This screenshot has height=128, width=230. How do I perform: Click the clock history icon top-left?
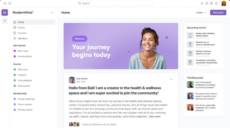coord(10,3)
